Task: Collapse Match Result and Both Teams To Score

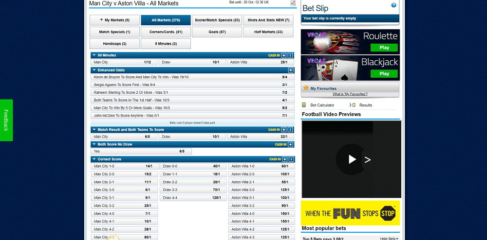Action: (x=94, y=130)
